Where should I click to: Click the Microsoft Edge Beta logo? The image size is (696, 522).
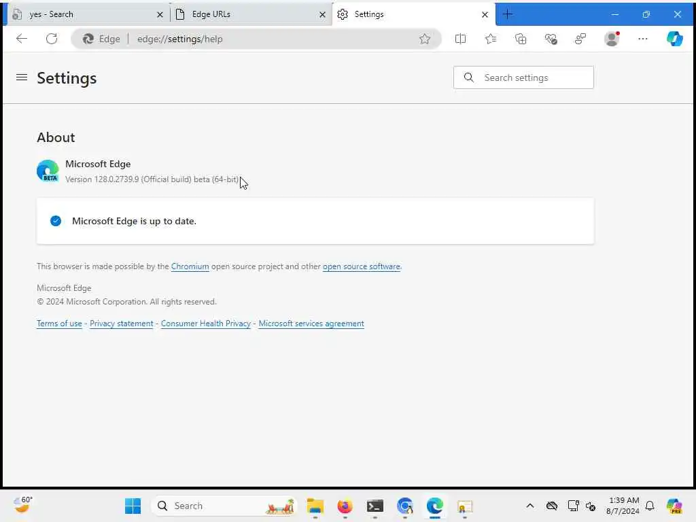tap(48, 171)
